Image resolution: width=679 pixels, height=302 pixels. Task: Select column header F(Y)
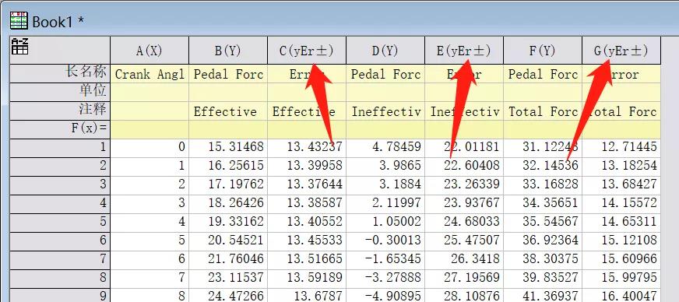coord(543,51)
